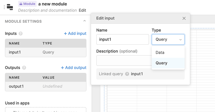Click the Inputs help question icon

(x=21, y=34)
